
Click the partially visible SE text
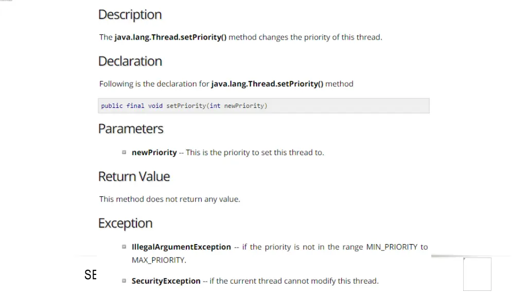(x=91, y=275)
